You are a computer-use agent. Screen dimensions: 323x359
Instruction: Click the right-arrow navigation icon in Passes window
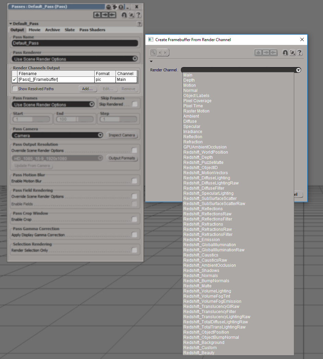112,15
